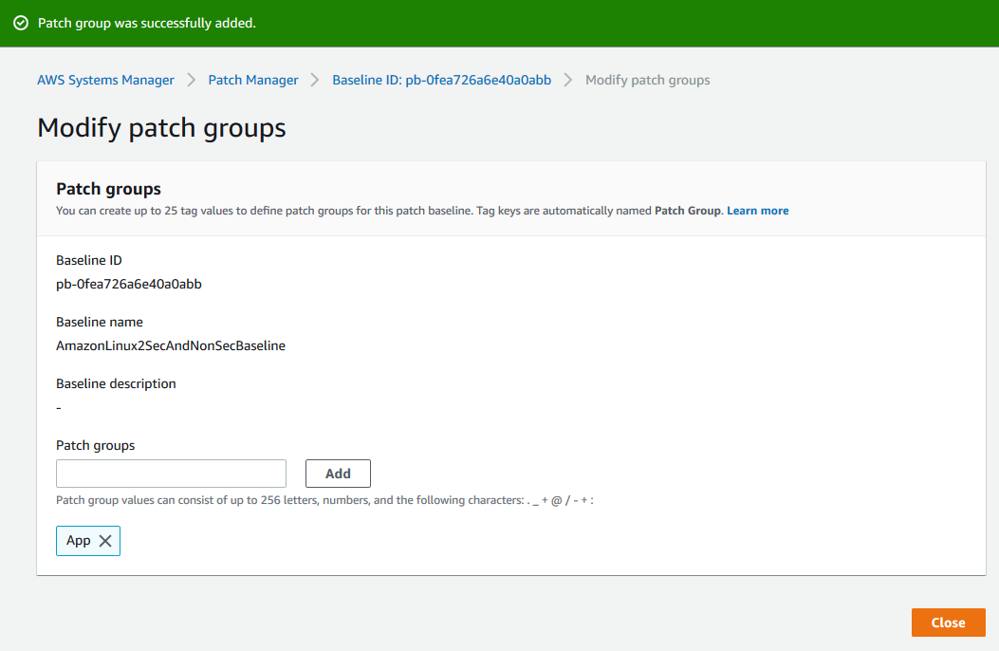Open Baseline ID pb-0fea726a6e40a0abb breadcrumb link
This screenshot has height=651, width=999.
coord(441,81)
